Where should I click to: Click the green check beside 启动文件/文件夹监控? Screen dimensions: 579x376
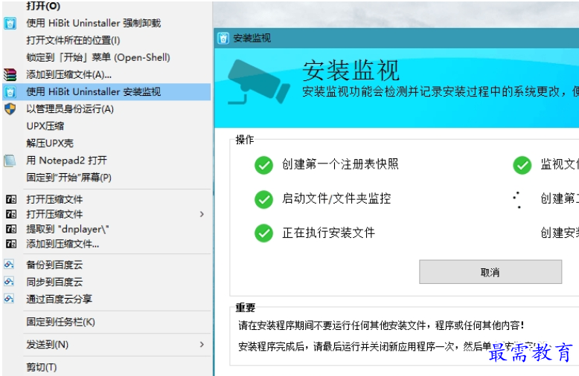[x=263, y=199]
